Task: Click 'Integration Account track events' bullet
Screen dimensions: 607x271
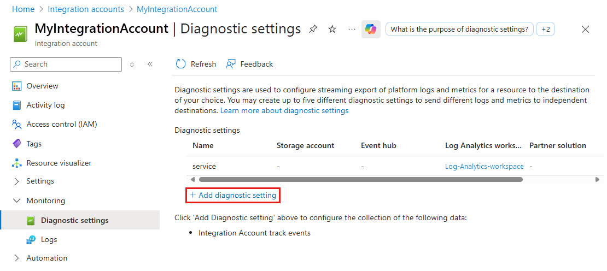Action: (x=254, y=233)
